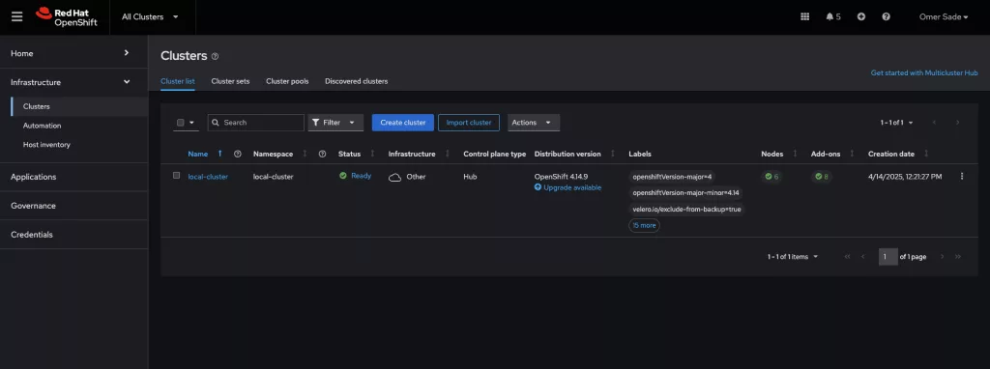The height and width of the screenshot is (369, 990).
Task: Click the cloud infrastructure icon for Other
Action: pos(394,177)
